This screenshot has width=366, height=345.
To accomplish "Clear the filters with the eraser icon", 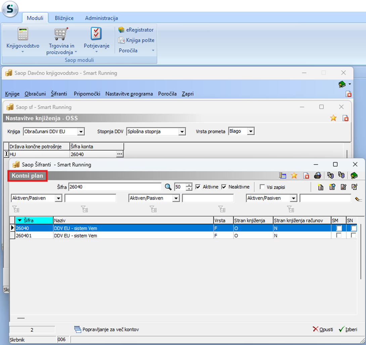I will pyautogui.click(x=358, y=199).
